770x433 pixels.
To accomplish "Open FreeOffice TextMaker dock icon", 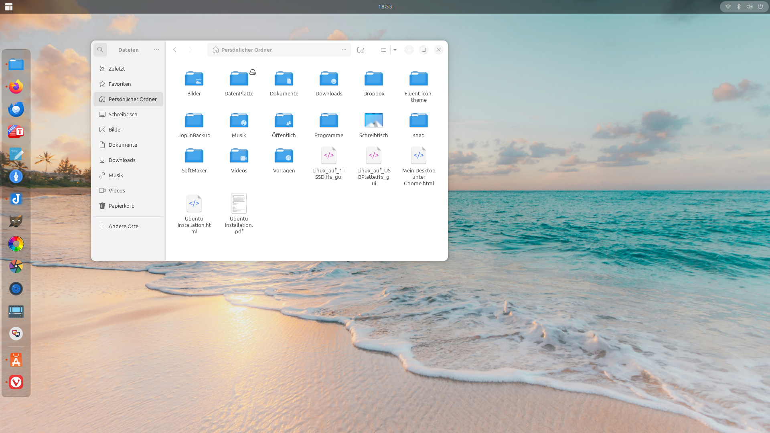I will point(16,132).
